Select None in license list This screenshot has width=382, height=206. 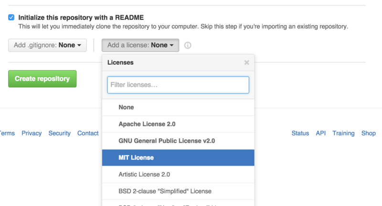click(x=127, y=108)
